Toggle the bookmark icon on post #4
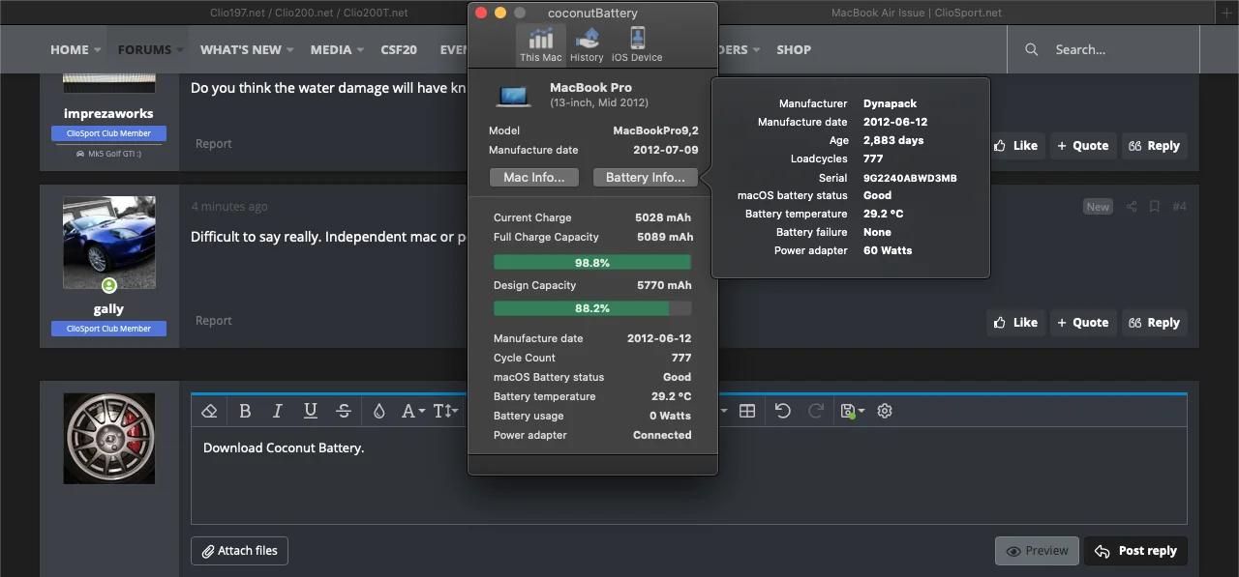1239x577 pixels. pos(1155,207)
